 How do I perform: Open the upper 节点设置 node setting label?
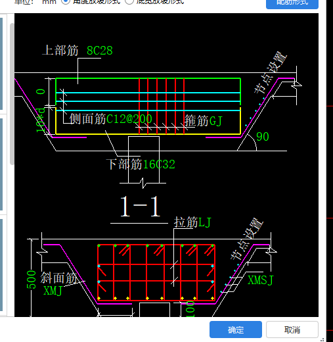270,72
